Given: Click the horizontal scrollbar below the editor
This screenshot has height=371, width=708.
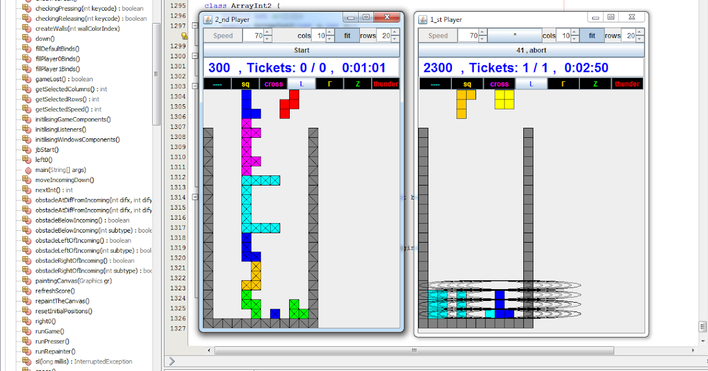Looking at the screenshot, I should 413,350.
